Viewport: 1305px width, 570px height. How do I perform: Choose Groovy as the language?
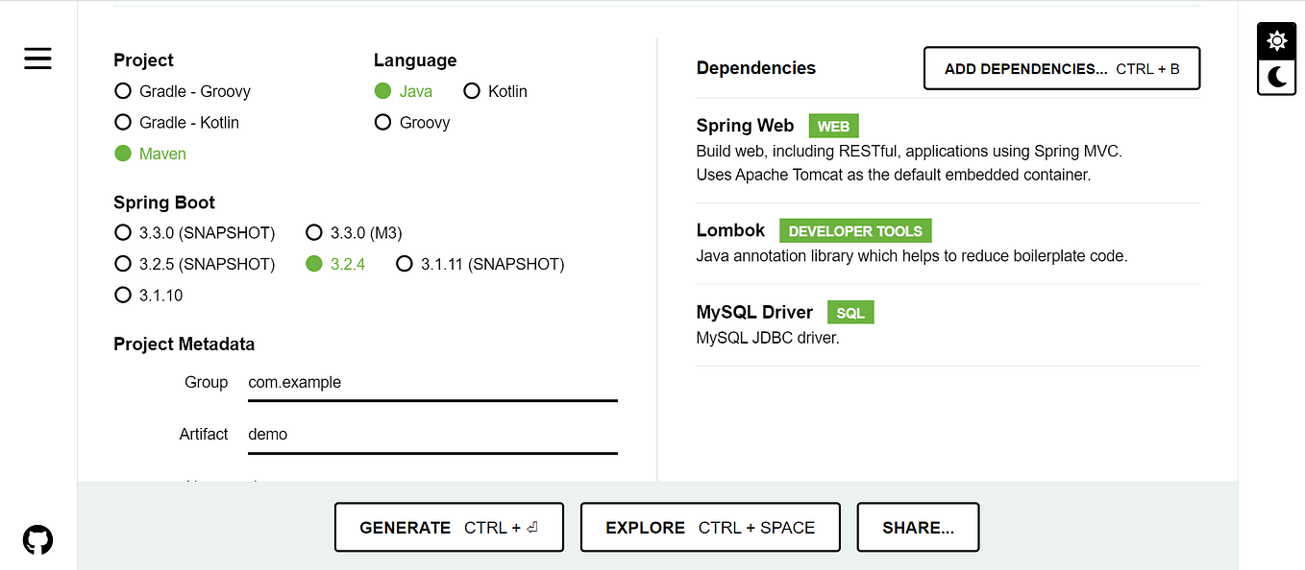point(383,122)
